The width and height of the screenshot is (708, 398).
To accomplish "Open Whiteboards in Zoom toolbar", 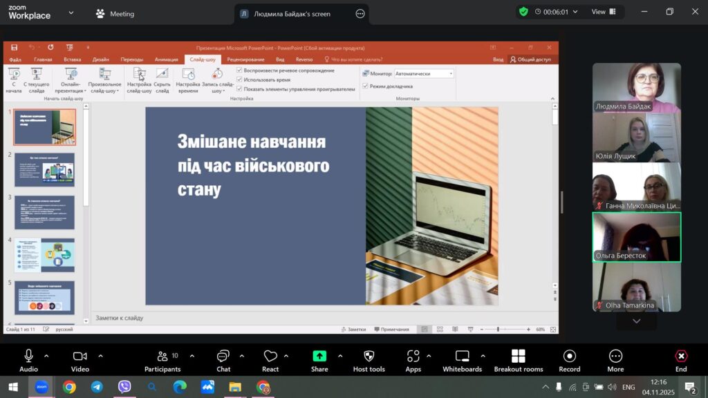I will 462,361.
